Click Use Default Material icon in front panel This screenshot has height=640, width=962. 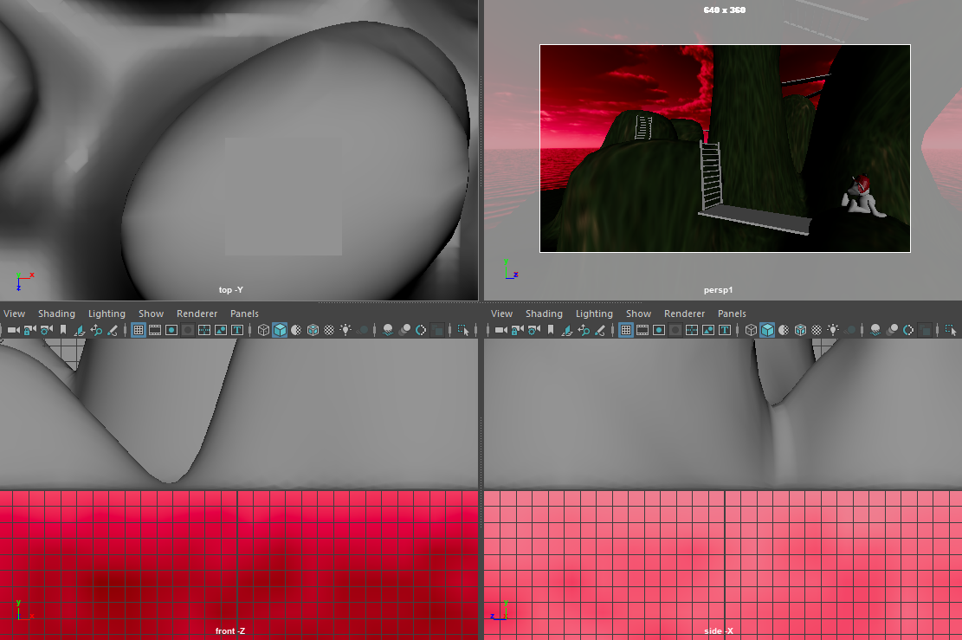pos(296,330)
